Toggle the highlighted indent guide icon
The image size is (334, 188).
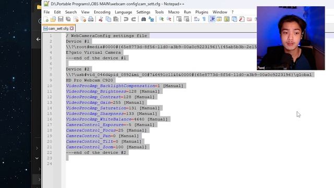(212, 19)
